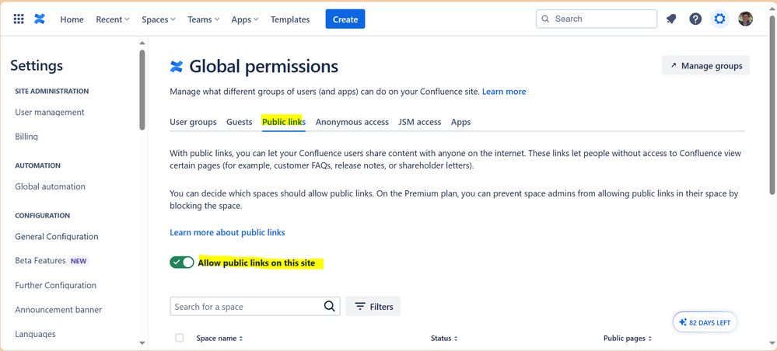The image size is (777, 351).
Task: Open Further Configuration in the sidebar
Action: (55, 285)
